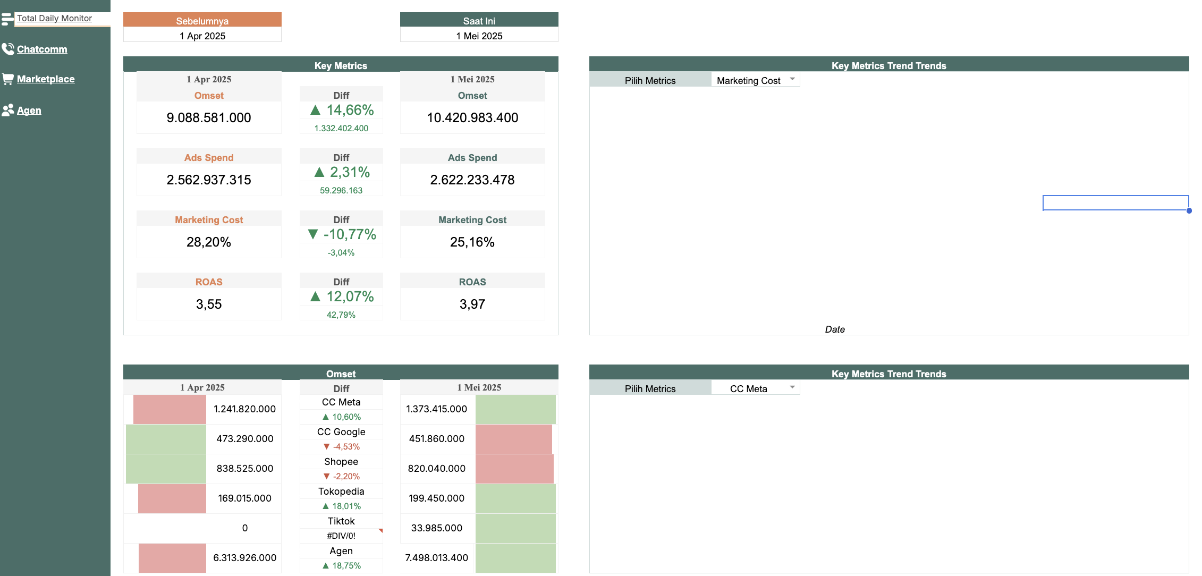This screenshot has width=1202, height=576.
Task: Open the Agen sidebar link
Action: (29, 110)
